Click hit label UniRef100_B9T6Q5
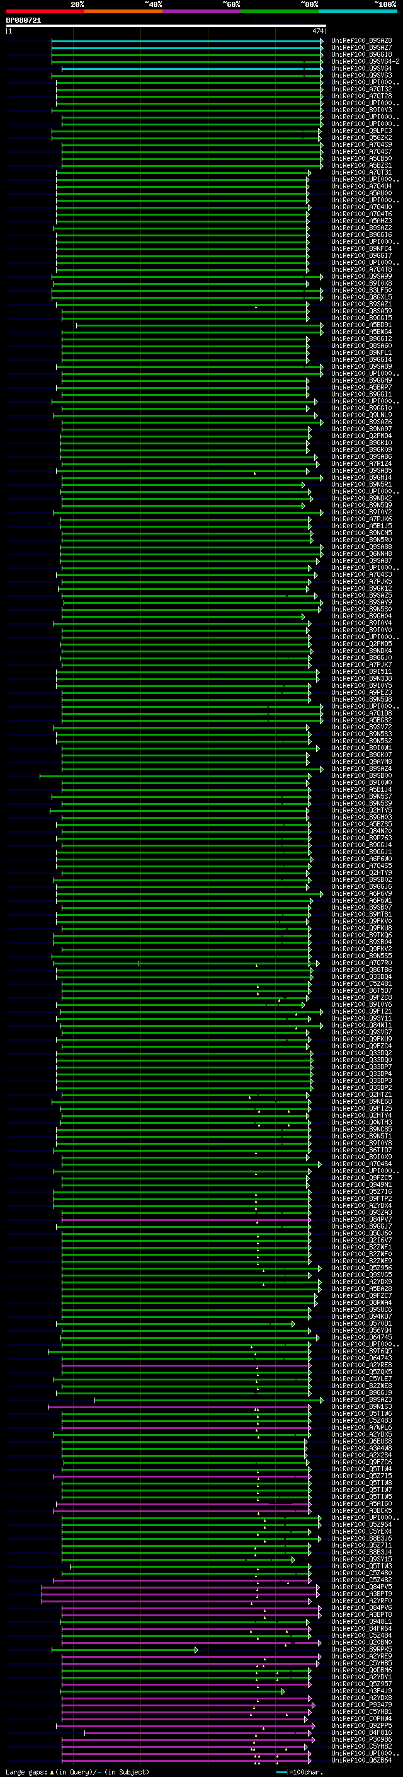 click(x=361, y=1351)
